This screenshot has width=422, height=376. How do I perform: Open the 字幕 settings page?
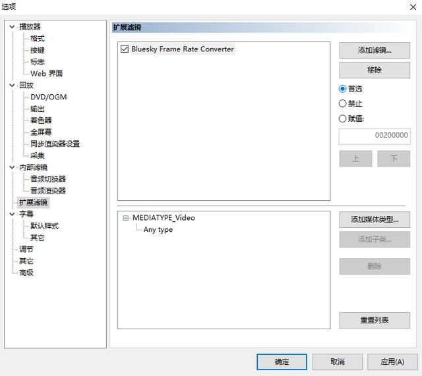tap(26, 214)
